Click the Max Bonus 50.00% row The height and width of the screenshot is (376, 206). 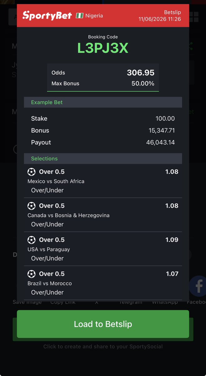(103, 84)
